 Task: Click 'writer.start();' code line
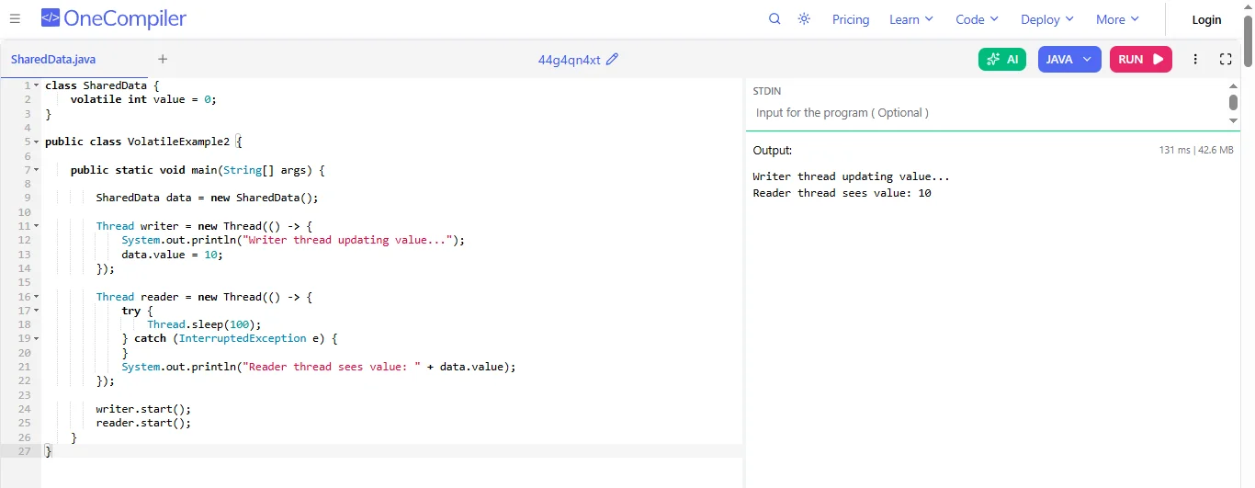pyautogui.click(x=143, y=409)
